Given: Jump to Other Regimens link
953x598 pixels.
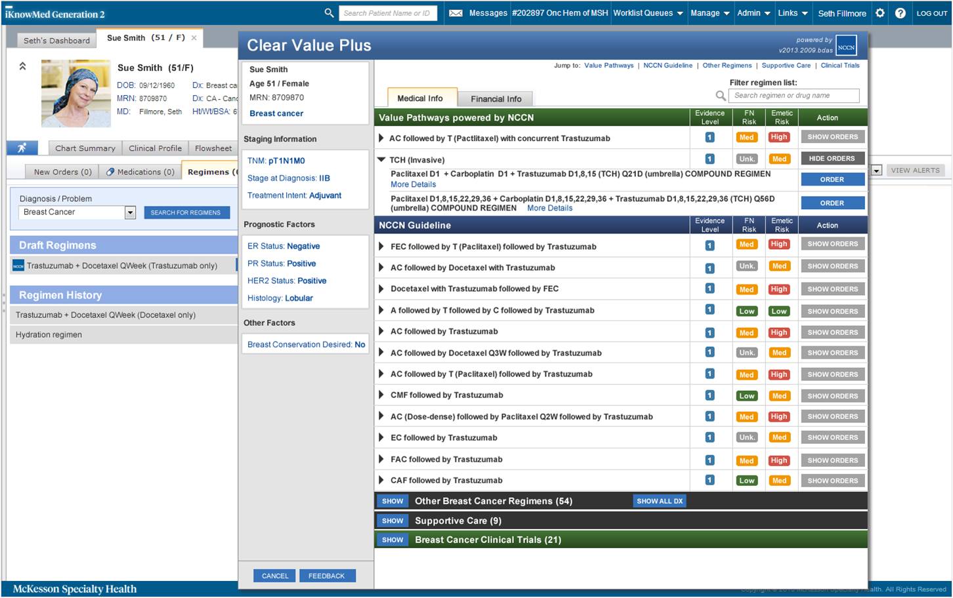Looking at the screenshot, I should 727,66.
